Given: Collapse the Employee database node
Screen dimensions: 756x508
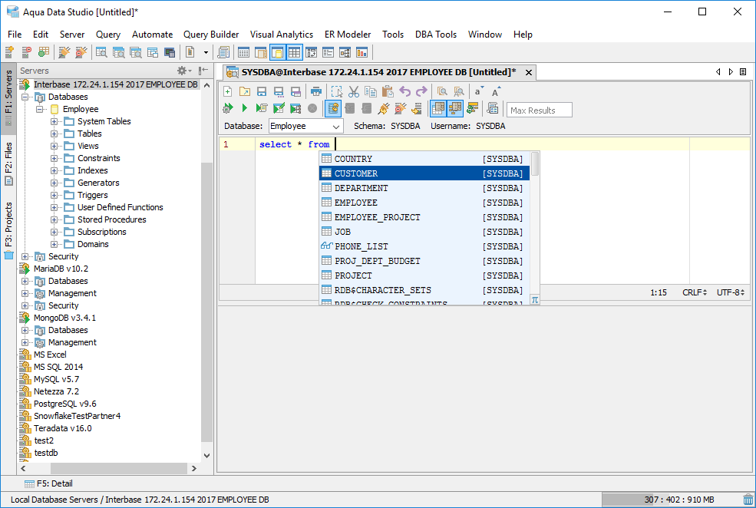Looking at the screenshot, I should pos(40,110).
